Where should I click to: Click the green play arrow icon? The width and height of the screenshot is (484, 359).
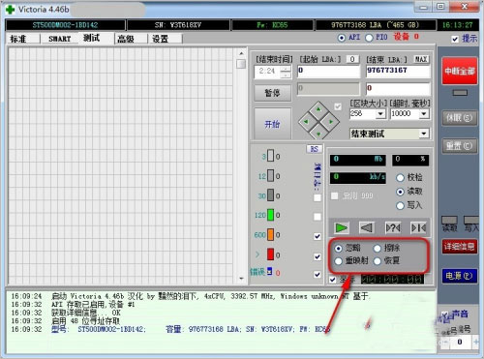coord(341,228)
